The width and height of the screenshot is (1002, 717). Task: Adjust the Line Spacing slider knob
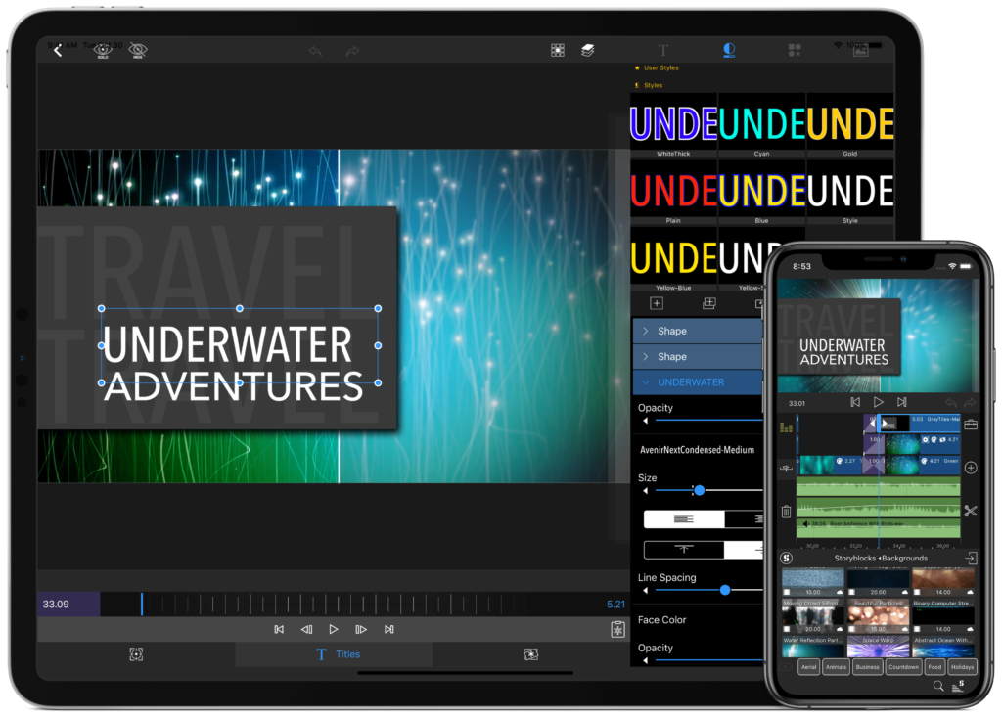tap(725, 590)
